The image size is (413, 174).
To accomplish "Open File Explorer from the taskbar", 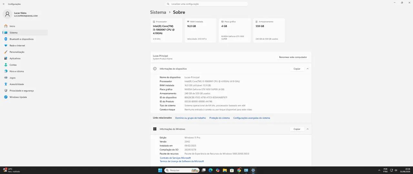I will click(225, 170).
